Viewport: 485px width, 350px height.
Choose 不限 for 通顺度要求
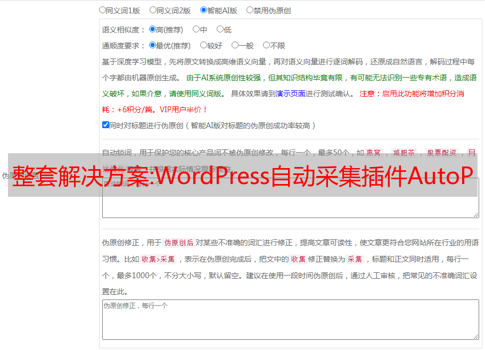tap(266, 45)
